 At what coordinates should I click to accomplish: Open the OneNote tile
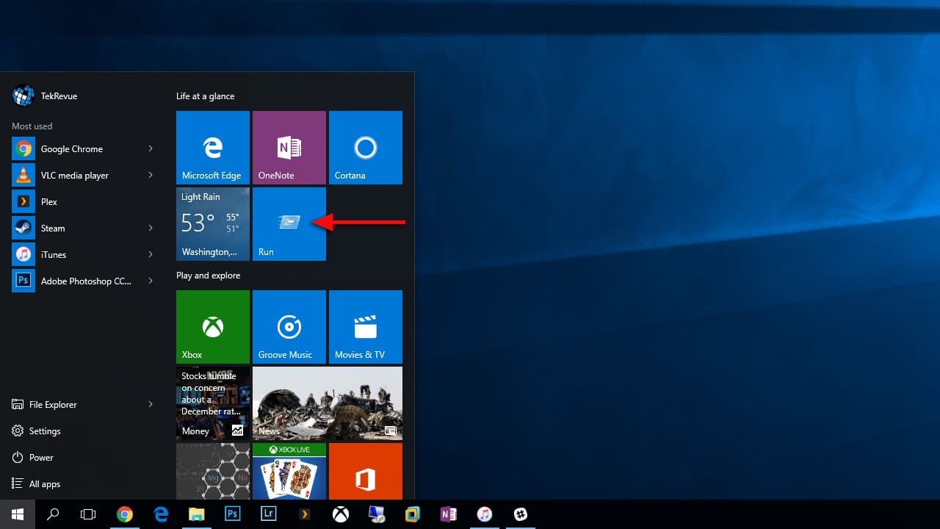click(x=289, y=148)
